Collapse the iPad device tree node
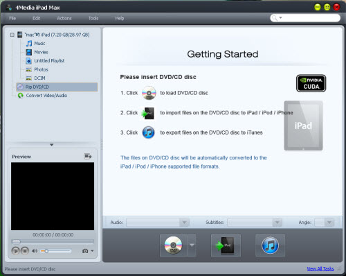 12,35
